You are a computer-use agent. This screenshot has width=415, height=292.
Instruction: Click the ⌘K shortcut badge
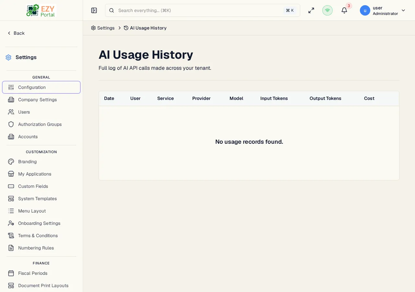[290, 10]
